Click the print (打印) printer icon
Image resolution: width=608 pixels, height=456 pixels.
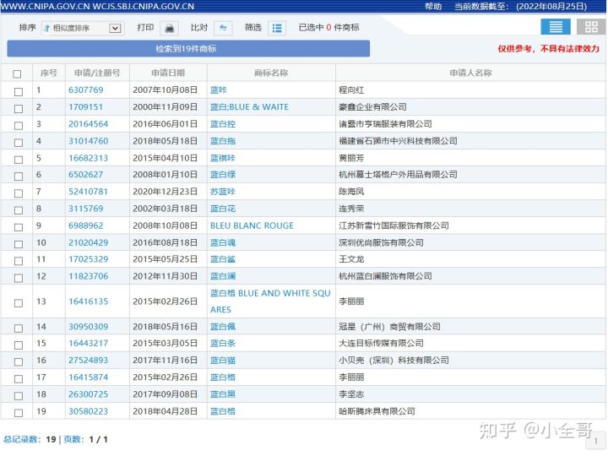click(x=170, y=28)
